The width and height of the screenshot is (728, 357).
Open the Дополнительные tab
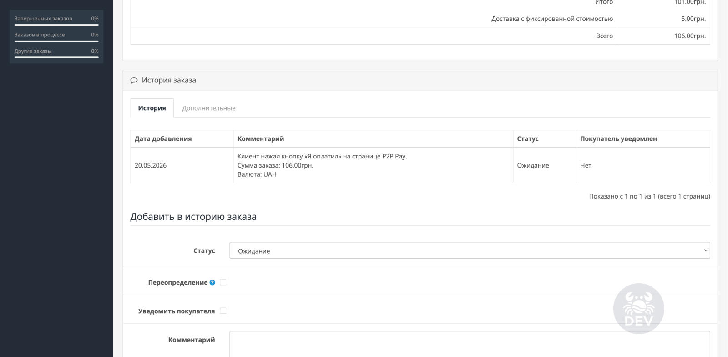point(209,108)
